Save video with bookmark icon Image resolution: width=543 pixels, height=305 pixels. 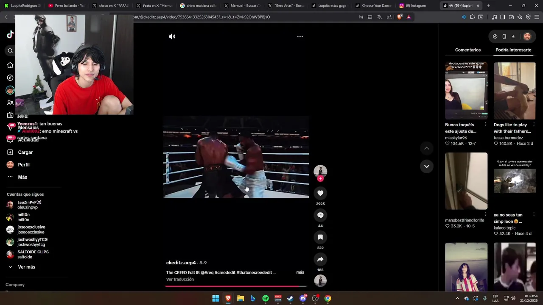pos(320,237)
